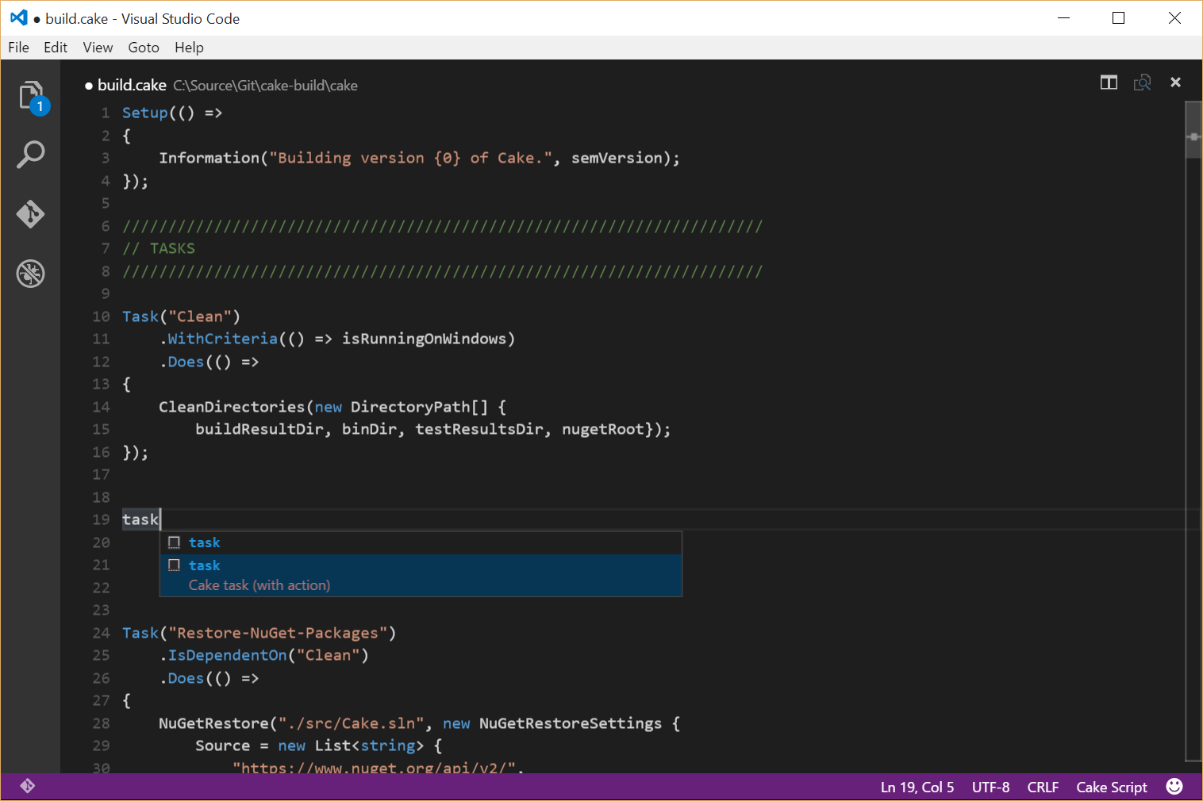Click Ln 19, Col 5 in the status bar

tap(917, 787)
